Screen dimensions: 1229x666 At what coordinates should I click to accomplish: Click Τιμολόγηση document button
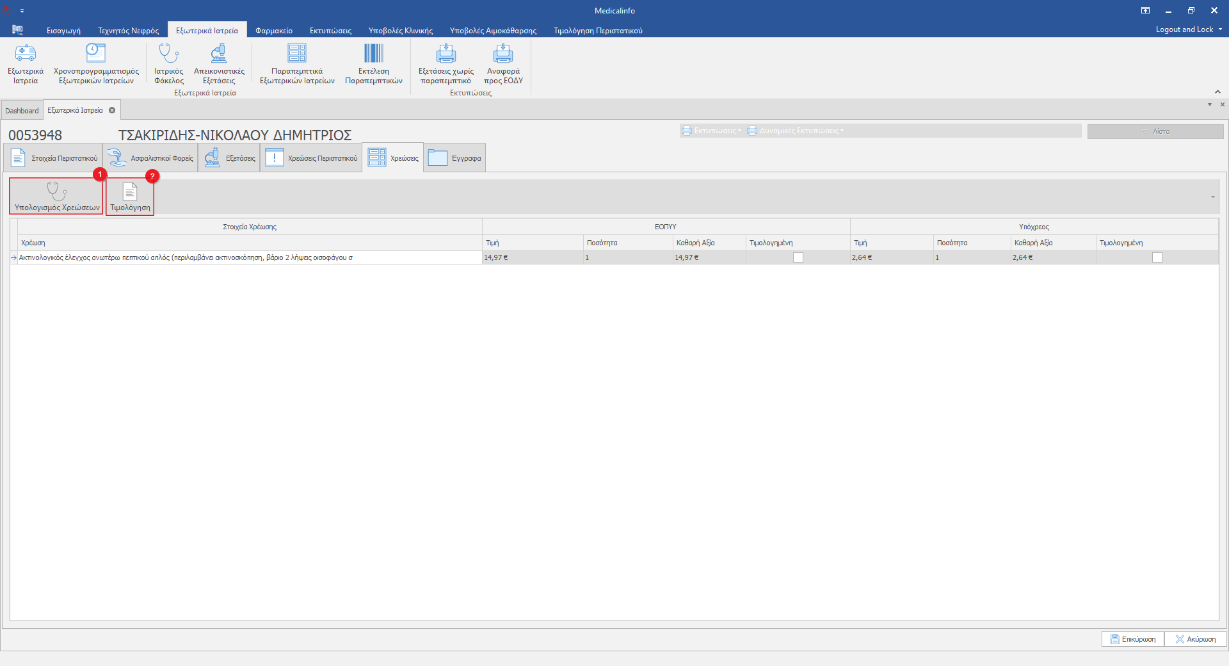[x=130, y=197]
